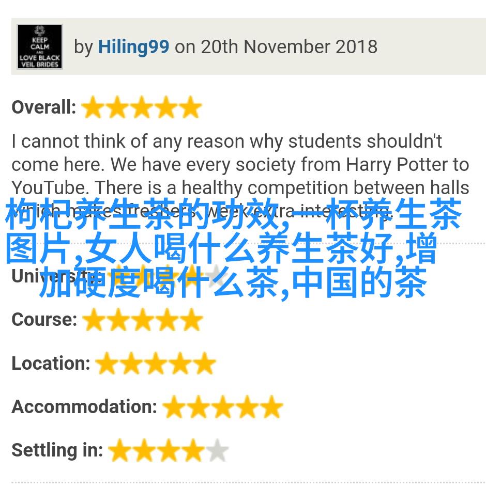Click the first star in Overall rating
486x488 pixels.
pyautogui.click(x=93, y=107)
